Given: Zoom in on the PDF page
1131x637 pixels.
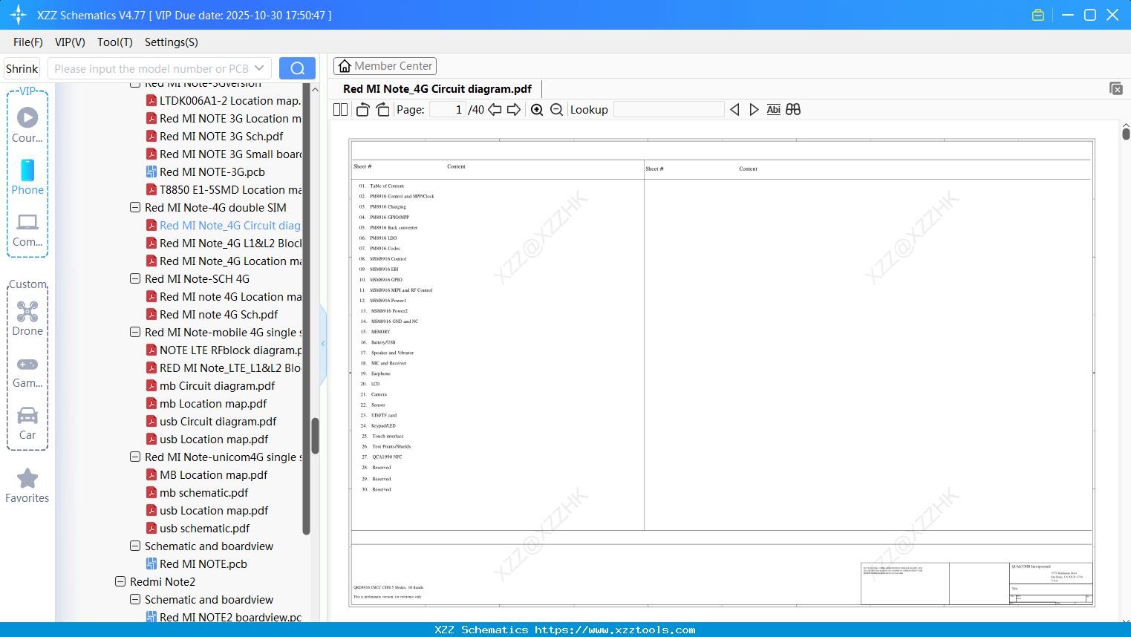Looking at the screenshot, I should 537,110.
